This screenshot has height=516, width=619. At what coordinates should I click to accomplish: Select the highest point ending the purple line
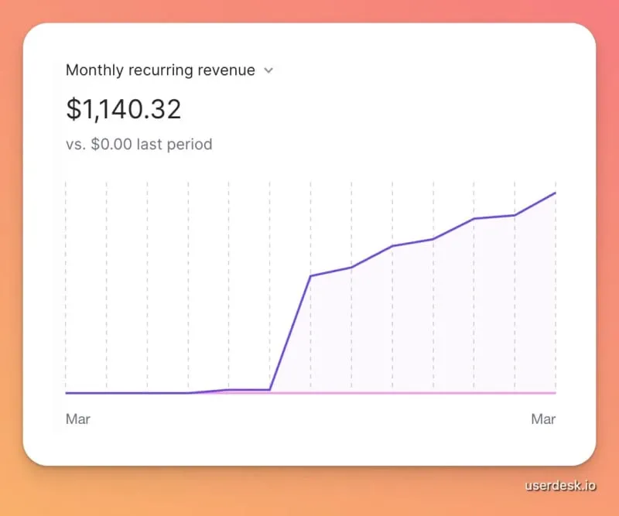555,193
